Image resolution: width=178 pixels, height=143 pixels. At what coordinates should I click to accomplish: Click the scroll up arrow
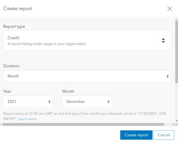click(177, 19)
